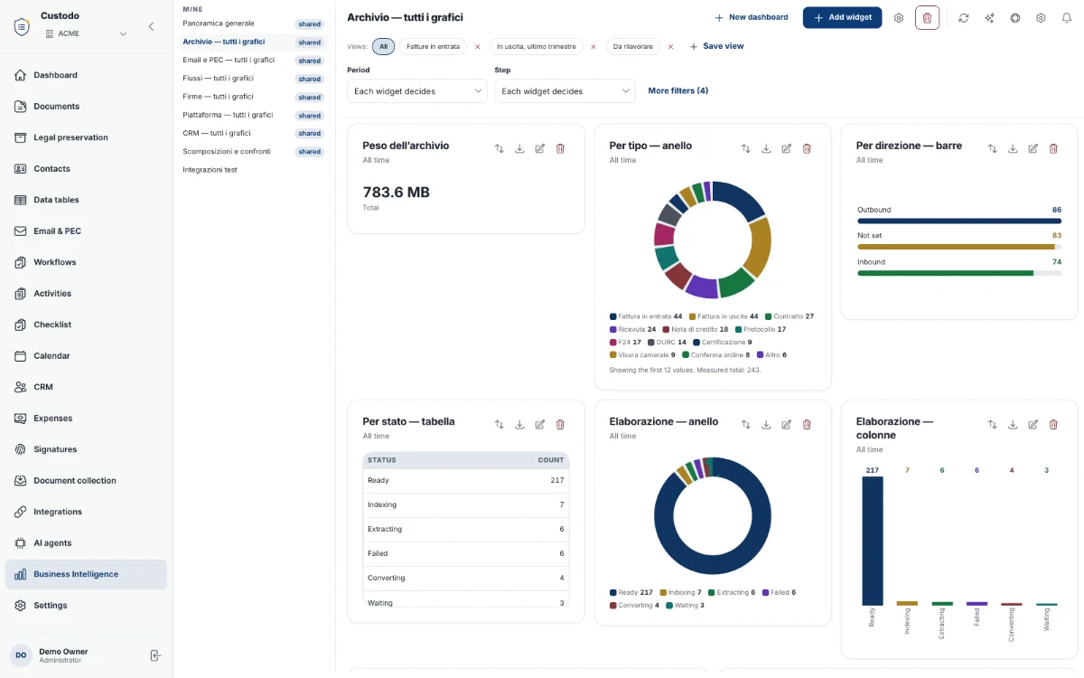Open the help lifebuoy icon
Viewport: 1084px width, 678px height.
[x=1015, y=18]
